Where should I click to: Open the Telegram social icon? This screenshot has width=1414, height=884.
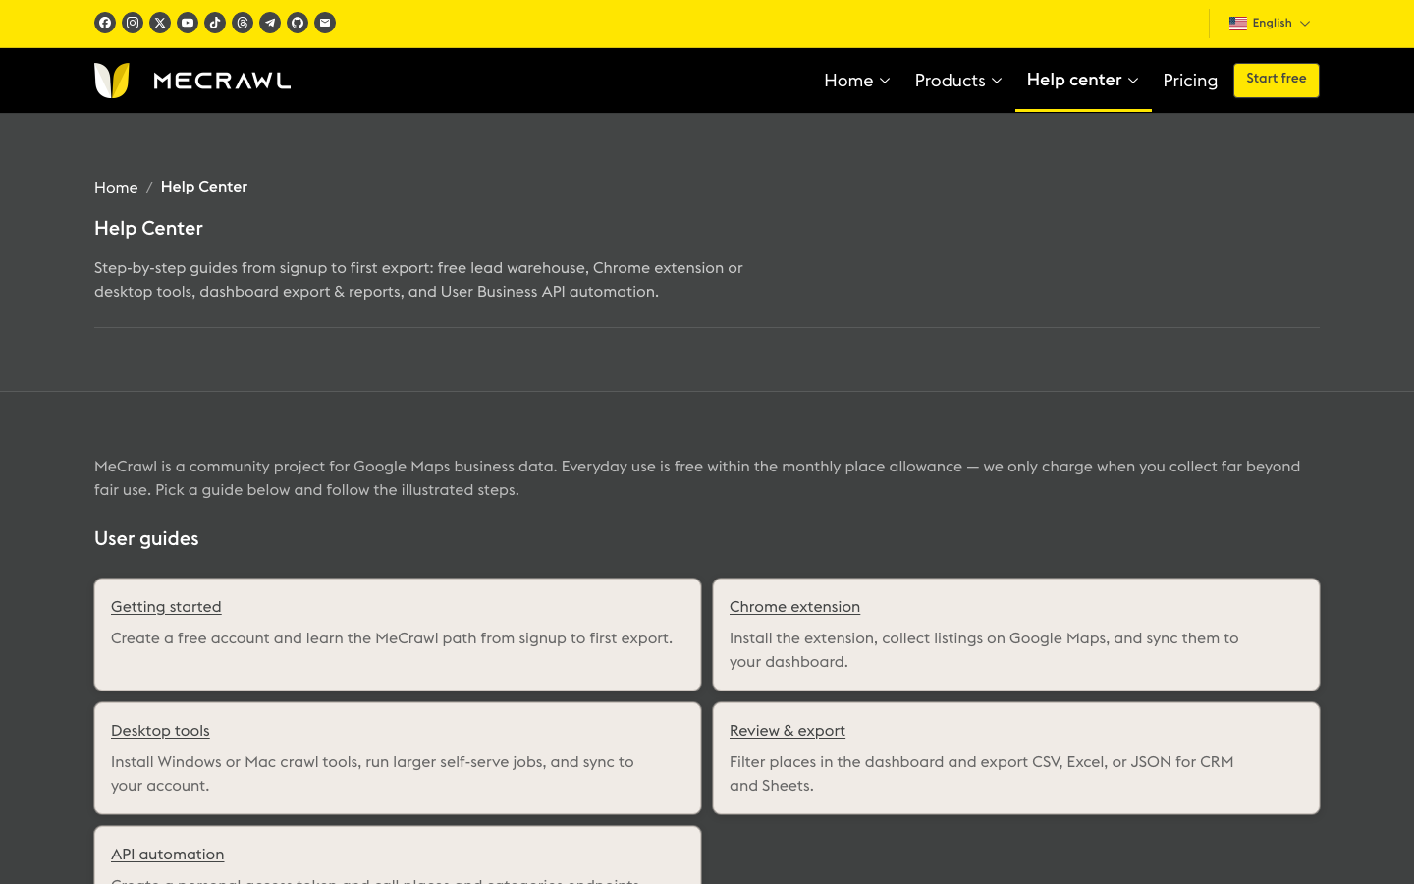pos(270,23)
